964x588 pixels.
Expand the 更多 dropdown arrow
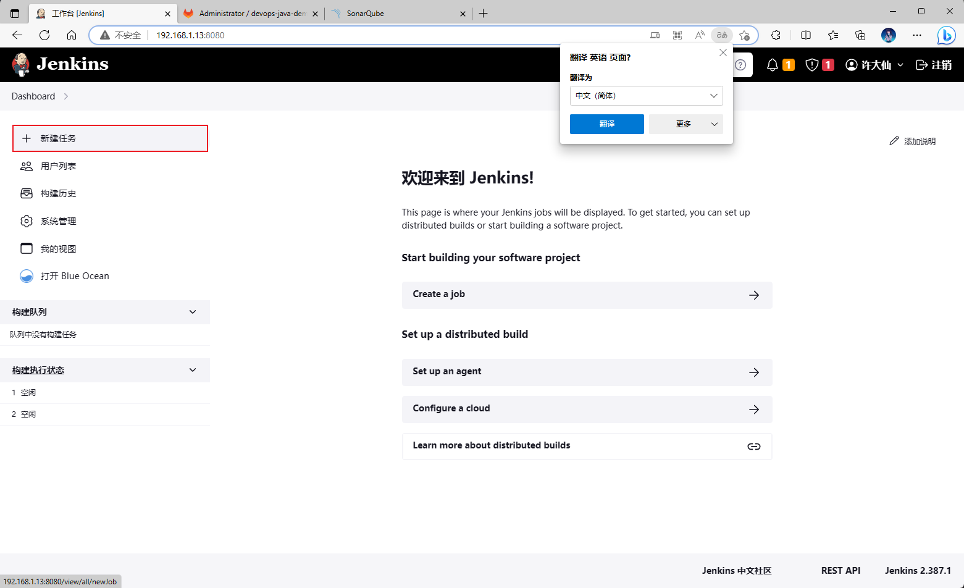click(x=715, y=124)
